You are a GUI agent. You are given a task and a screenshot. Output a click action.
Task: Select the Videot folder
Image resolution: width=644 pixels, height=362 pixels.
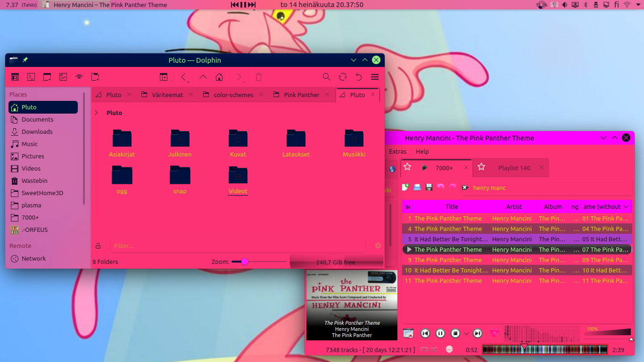(238, 180)
